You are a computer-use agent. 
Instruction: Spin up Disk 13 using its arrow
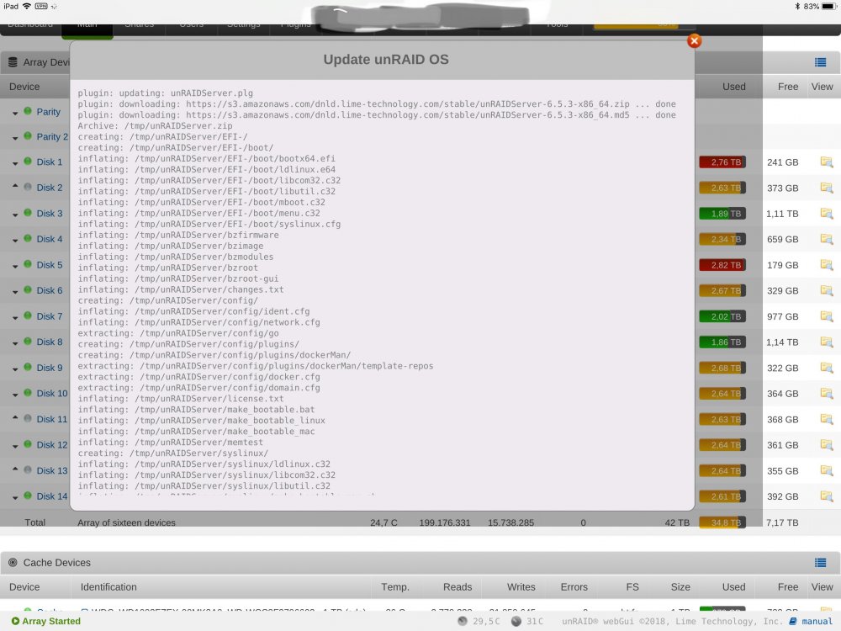click(x=15, y=469)
